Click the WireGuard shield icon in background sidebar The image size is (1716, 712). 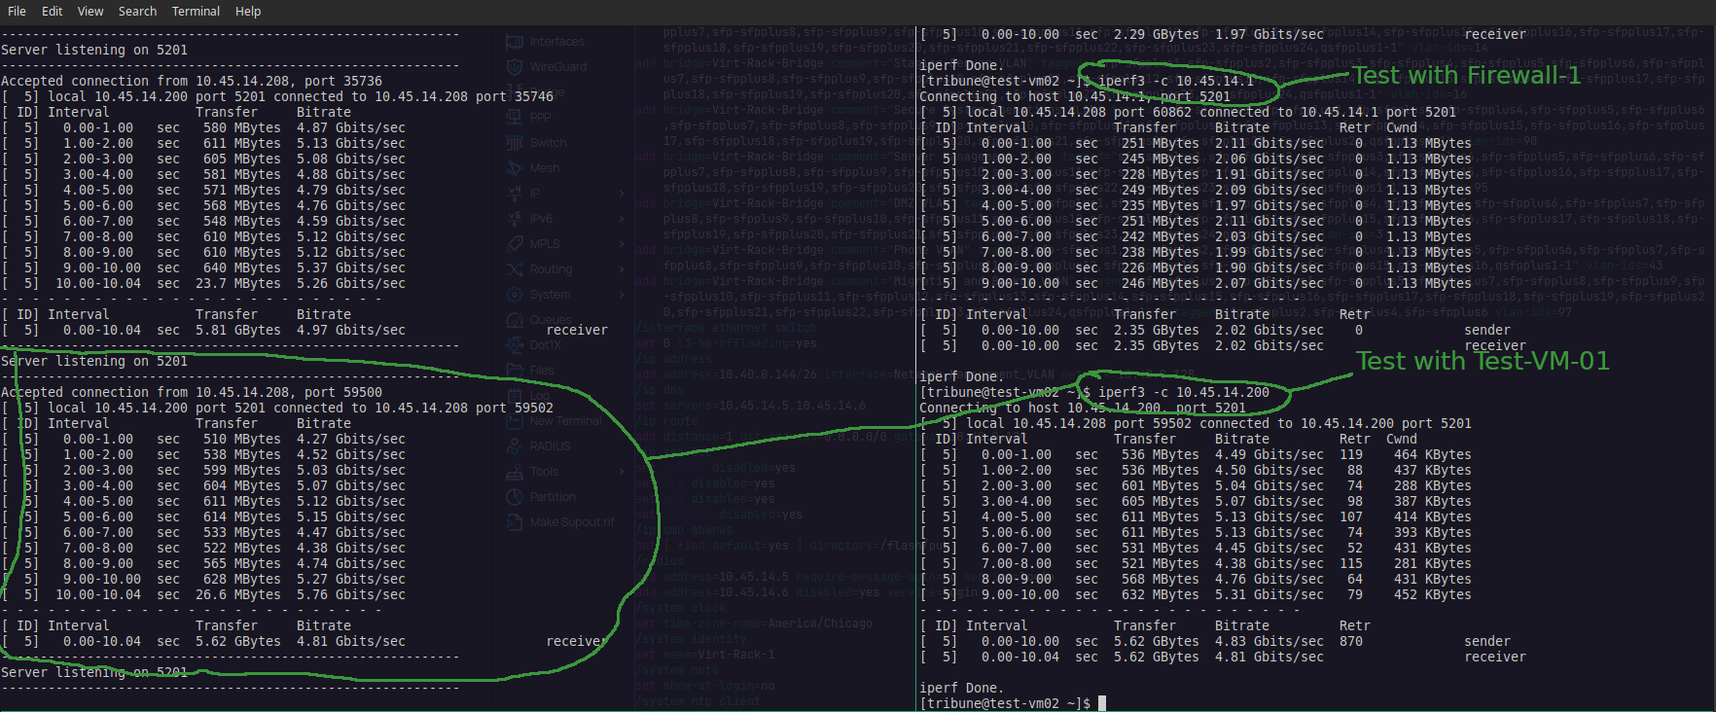515,67
